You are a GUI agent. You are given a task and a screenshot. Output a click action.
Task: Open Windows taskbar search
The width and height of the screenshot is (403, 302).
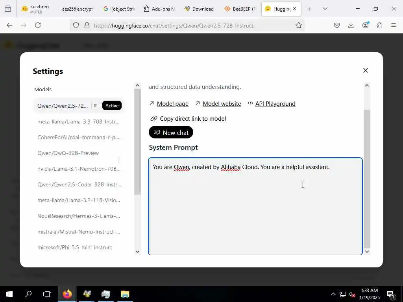pyautogui.click(x=28, y=294)
